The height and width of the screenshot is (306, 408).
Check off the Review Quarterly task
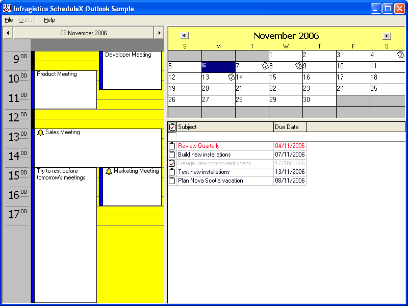point(172,146)
